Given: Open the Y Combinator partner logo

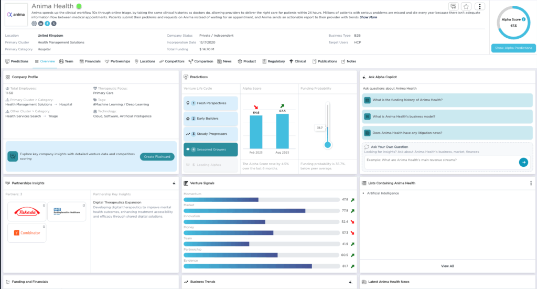Looking at the screenshot, I should [27, 233].
